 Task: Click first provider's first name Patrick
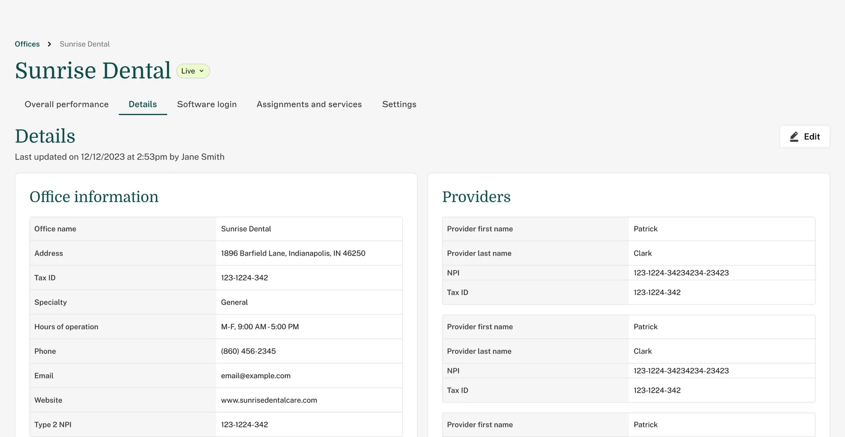[645, 229]
